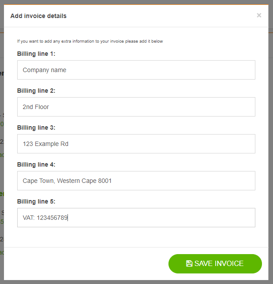Click the Billing line 2 label
The width and height of the screenshot is (273, 284).
(x=36, y=91)
